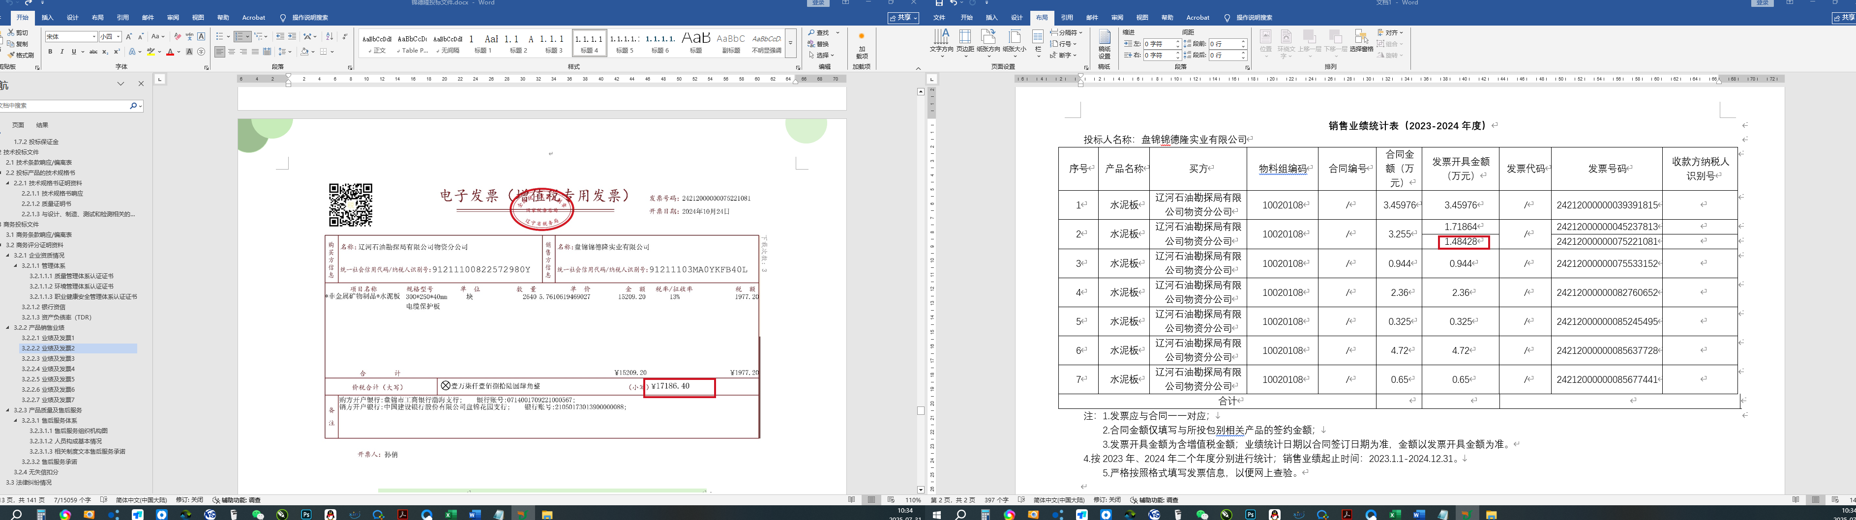Toggle character shading
1856x520 pixels.
pos(189,52)
